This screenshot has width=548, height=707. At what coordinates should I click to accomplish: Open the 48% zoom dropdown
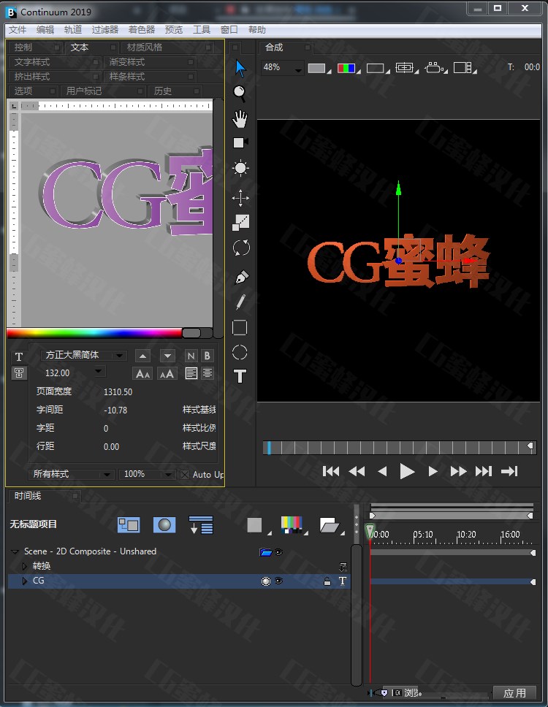pyautogui.click(x=281, y=68)
